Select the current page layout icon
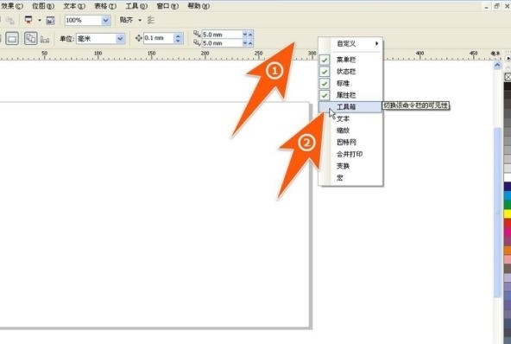The width and height of the screenshot is (511, 344). (12, 39)
